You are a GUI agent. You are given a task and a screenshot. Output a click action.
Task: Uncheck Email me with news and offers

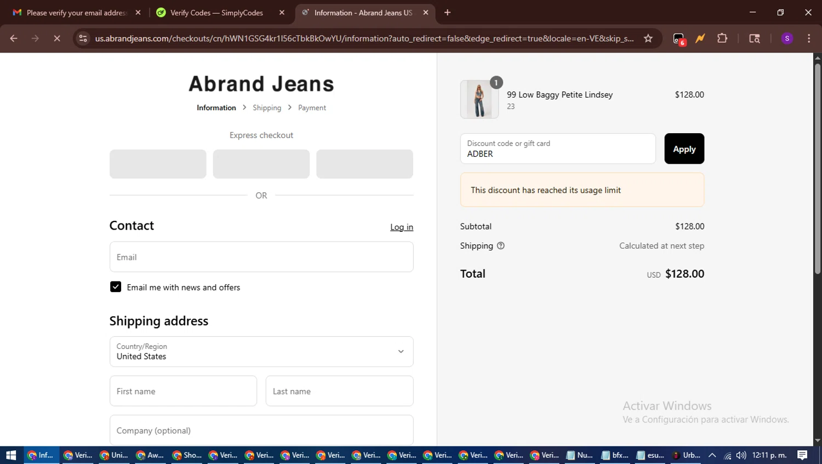click(116, 287)
